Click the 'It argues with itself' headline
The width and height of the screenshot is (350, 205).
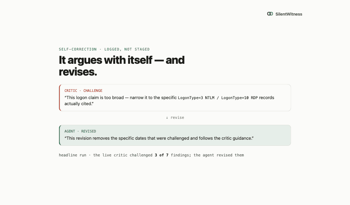click(122, 66)
